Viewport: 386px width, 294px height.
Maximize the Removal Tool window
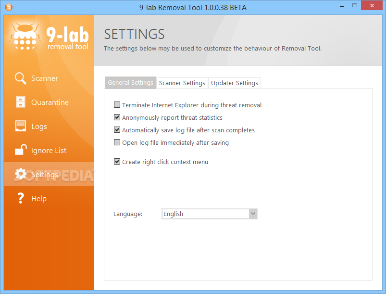coord(354,6)
